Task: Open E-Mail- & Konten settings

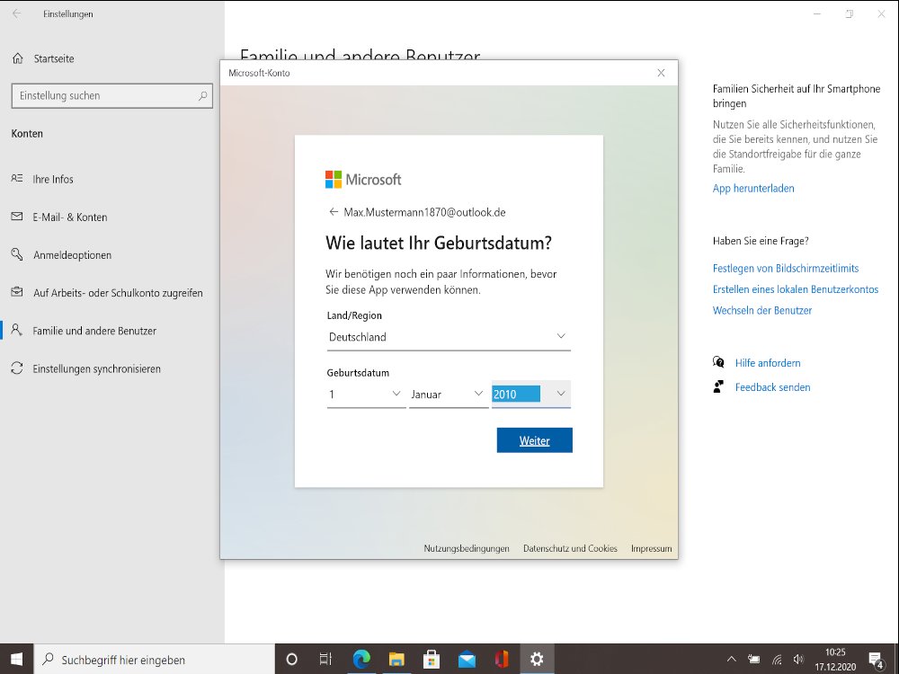Action: pyautogui.click(x=69, y=217)
